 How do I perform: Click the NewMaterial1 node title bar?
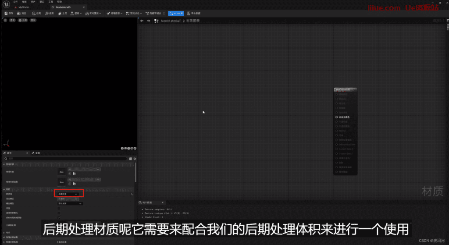[346, 89]
